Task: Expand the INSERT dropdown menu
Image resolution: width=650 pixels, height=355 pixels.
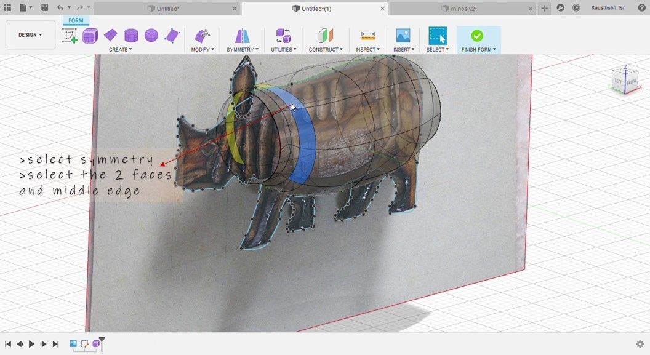Action: click(x=404, y=50)
